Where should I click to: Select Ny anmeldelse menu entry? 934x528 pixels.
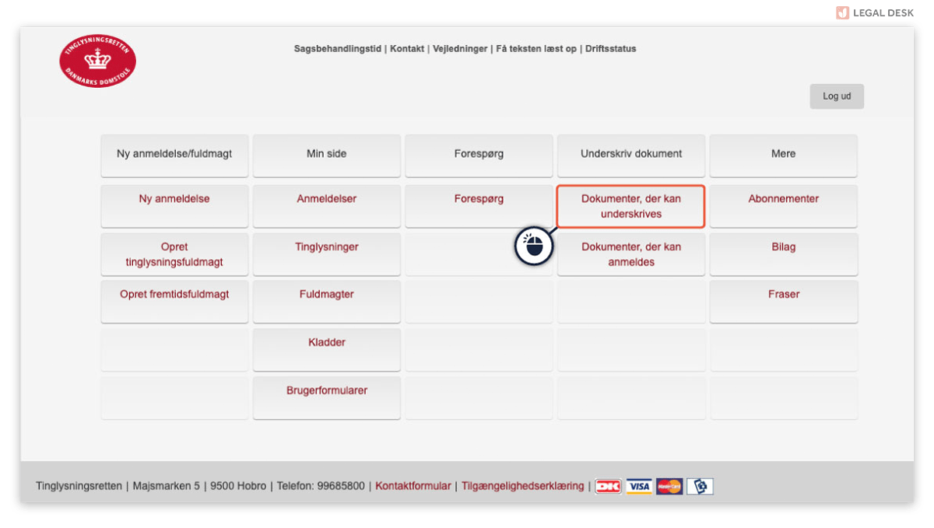click(x=174, y=206)
